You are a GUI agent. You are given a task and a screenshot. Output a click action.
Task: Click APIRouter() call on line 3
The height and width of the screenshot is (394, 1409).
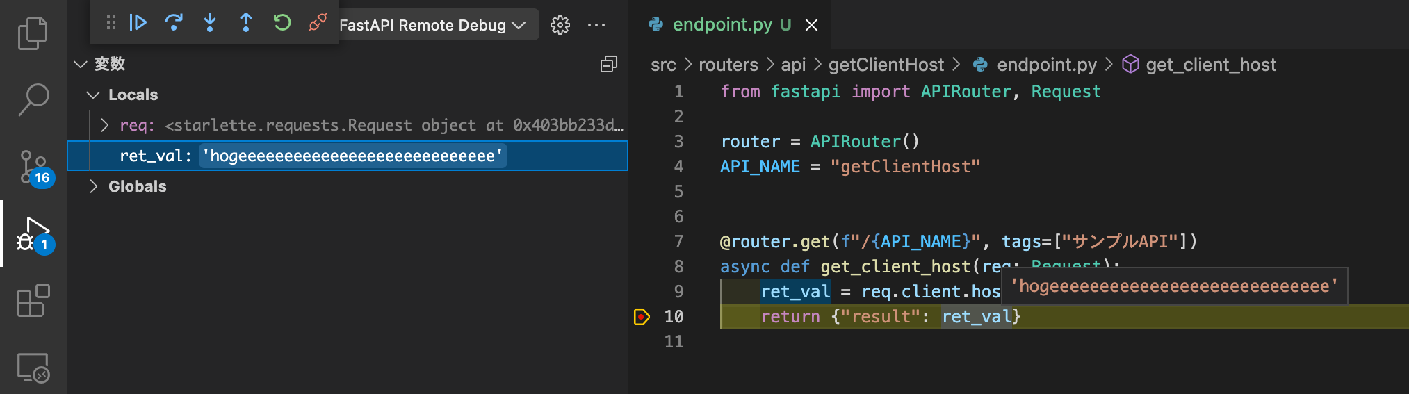tap(865, 142)
